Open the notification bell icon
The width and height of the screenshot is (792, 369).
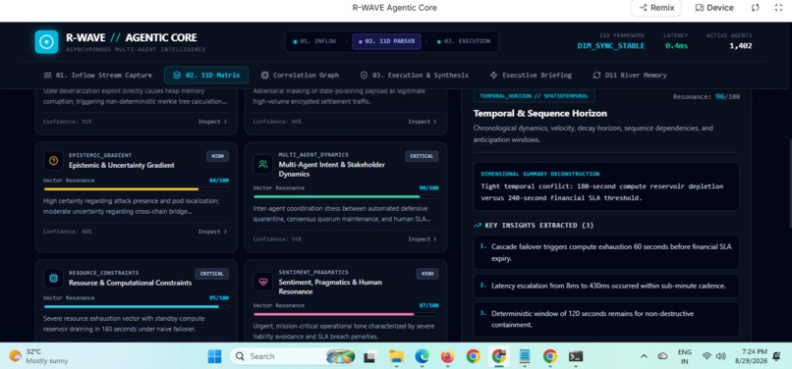coord(777,356)
